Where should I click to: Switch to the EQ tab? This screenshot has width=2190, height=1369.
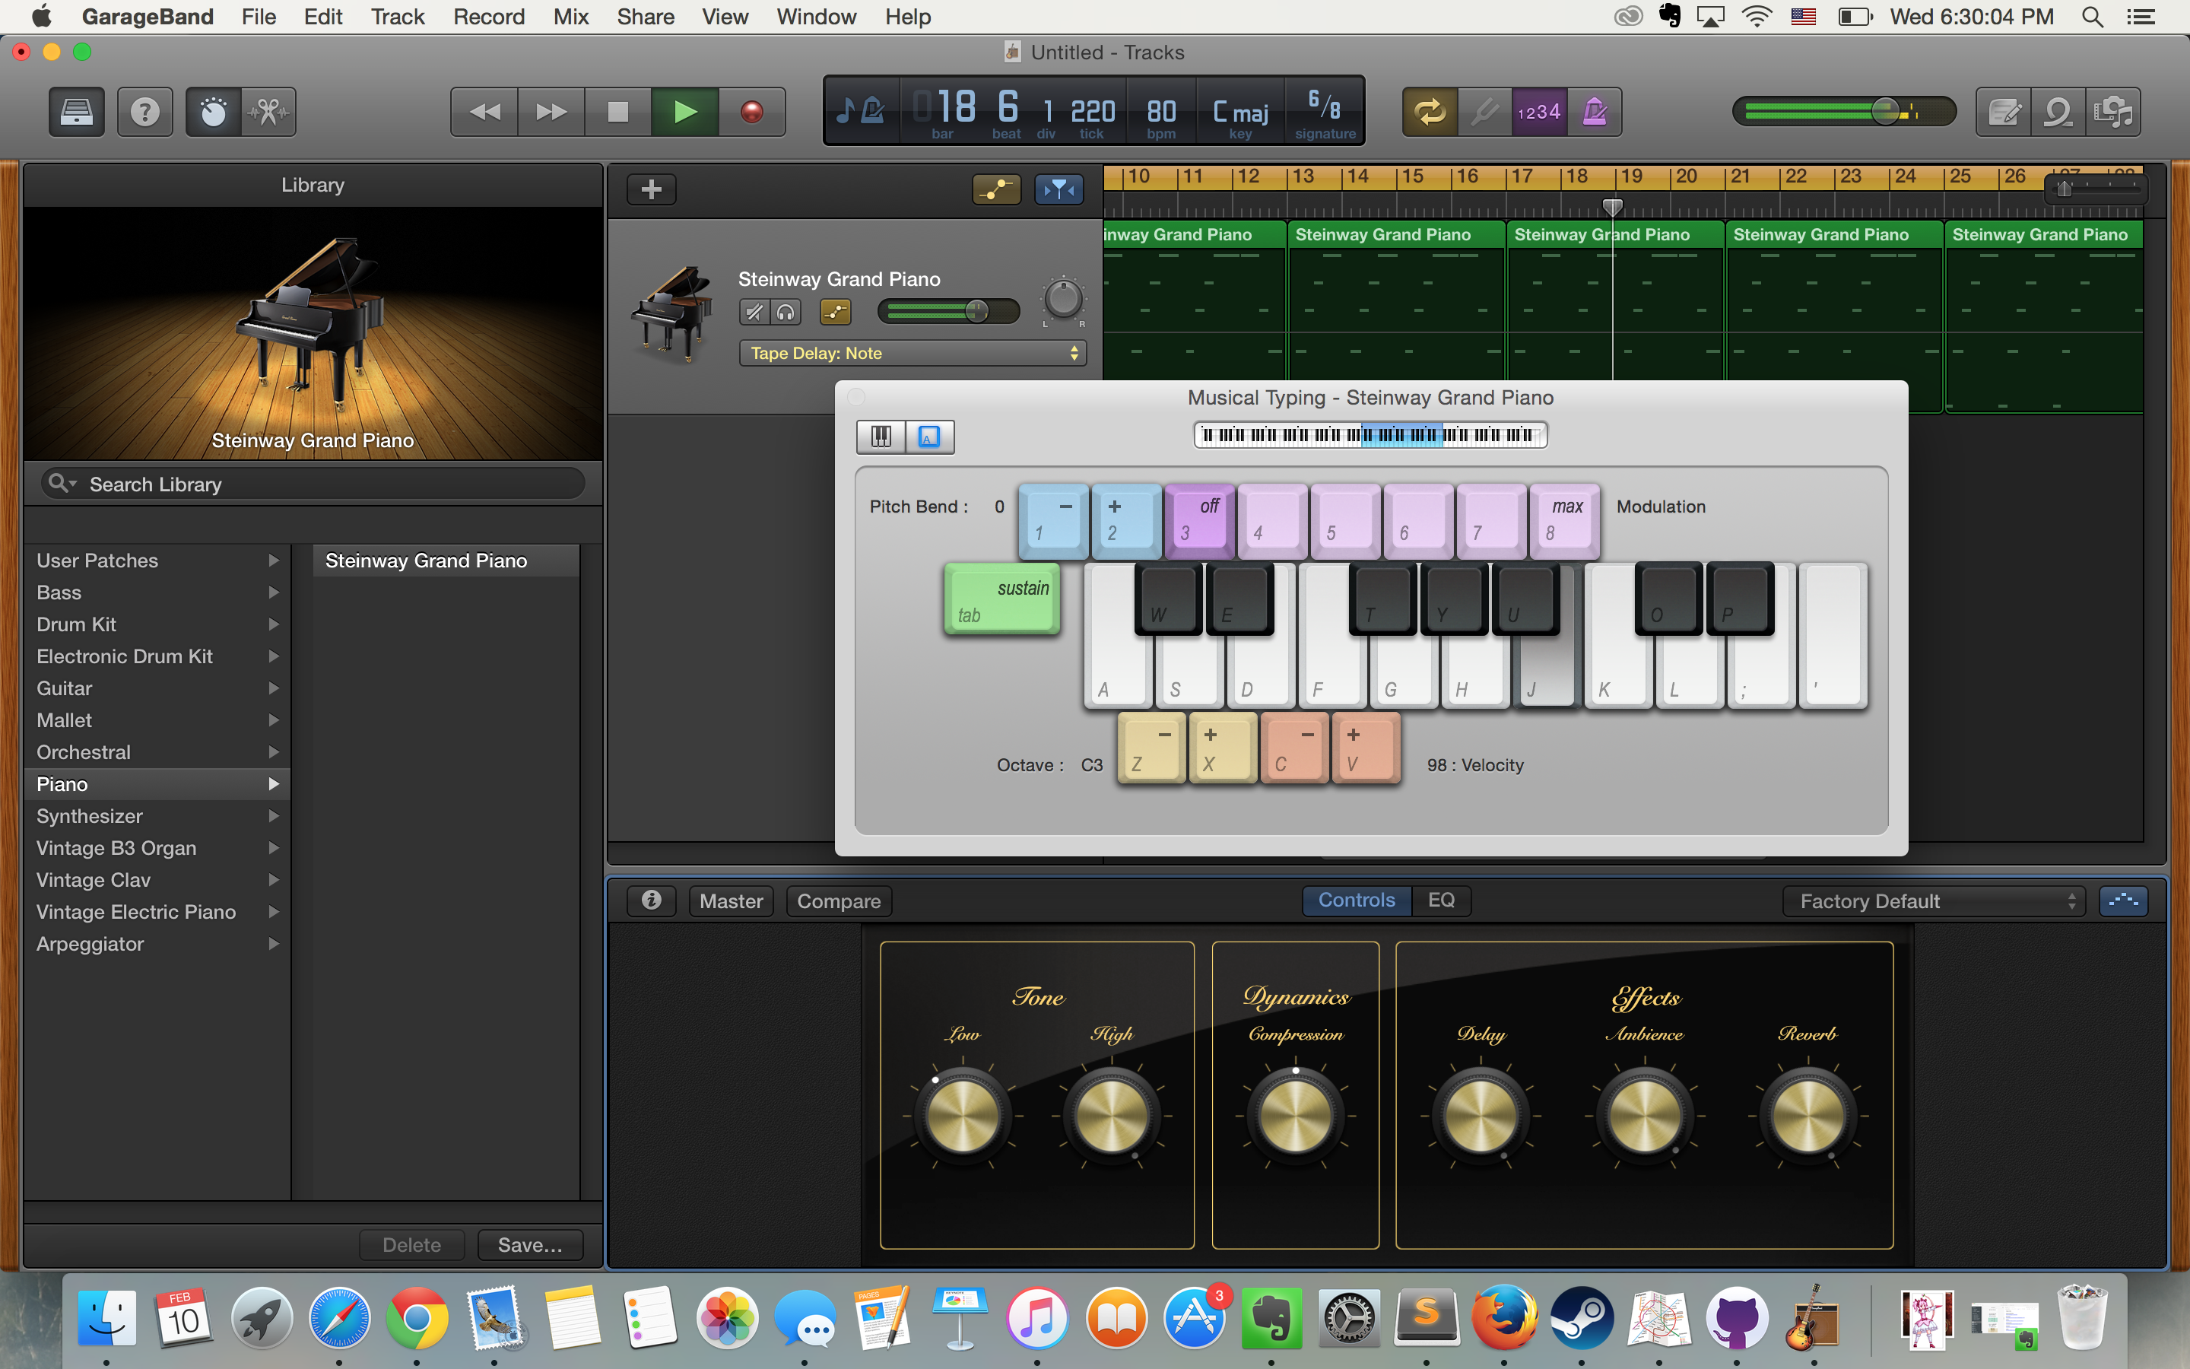click(1441, 900)
